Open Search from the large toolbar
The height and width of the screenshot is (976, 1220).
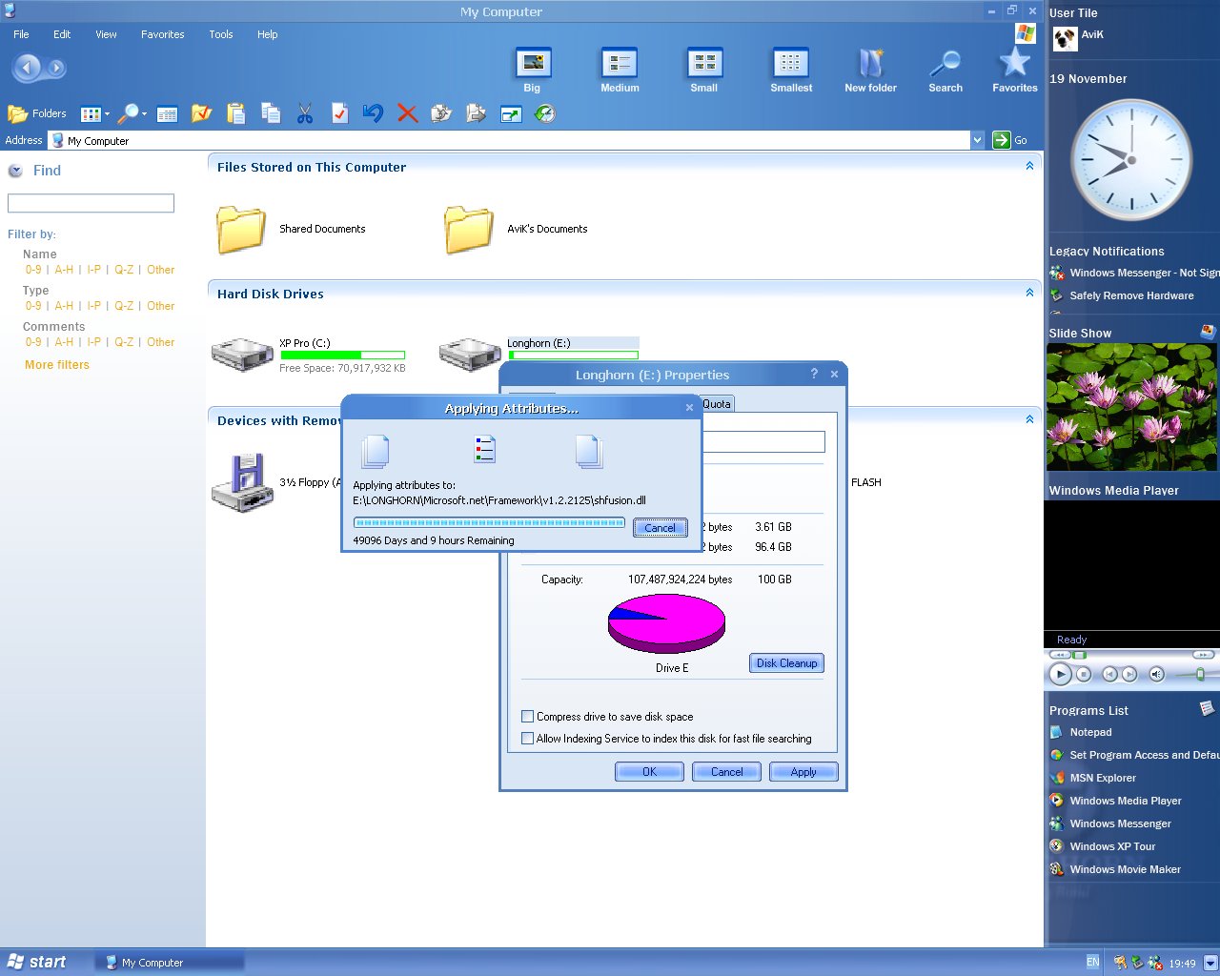tap(945, 71)
